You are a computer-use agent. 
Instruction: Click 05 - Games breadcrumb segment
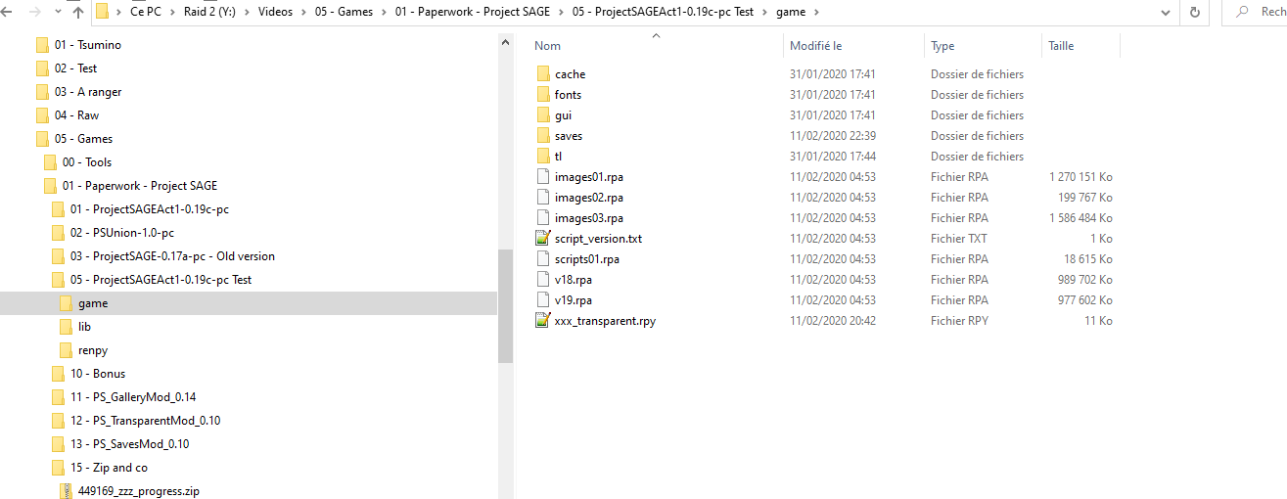(x=338, y=13)
